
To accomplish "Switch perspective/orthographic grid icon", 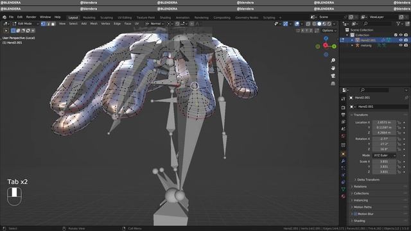I will click(x=333, y=83).
